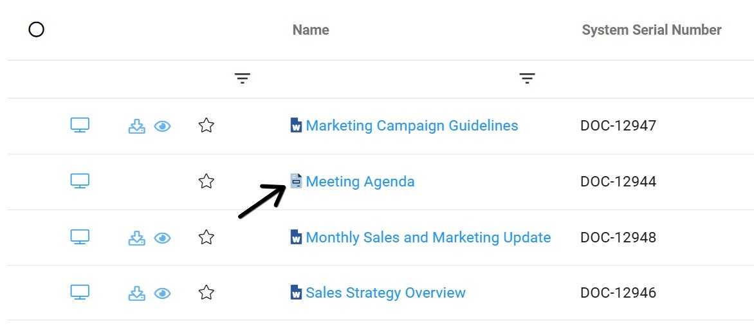
Task: Toggle the select-all circle in header
Action: point(37,30)
